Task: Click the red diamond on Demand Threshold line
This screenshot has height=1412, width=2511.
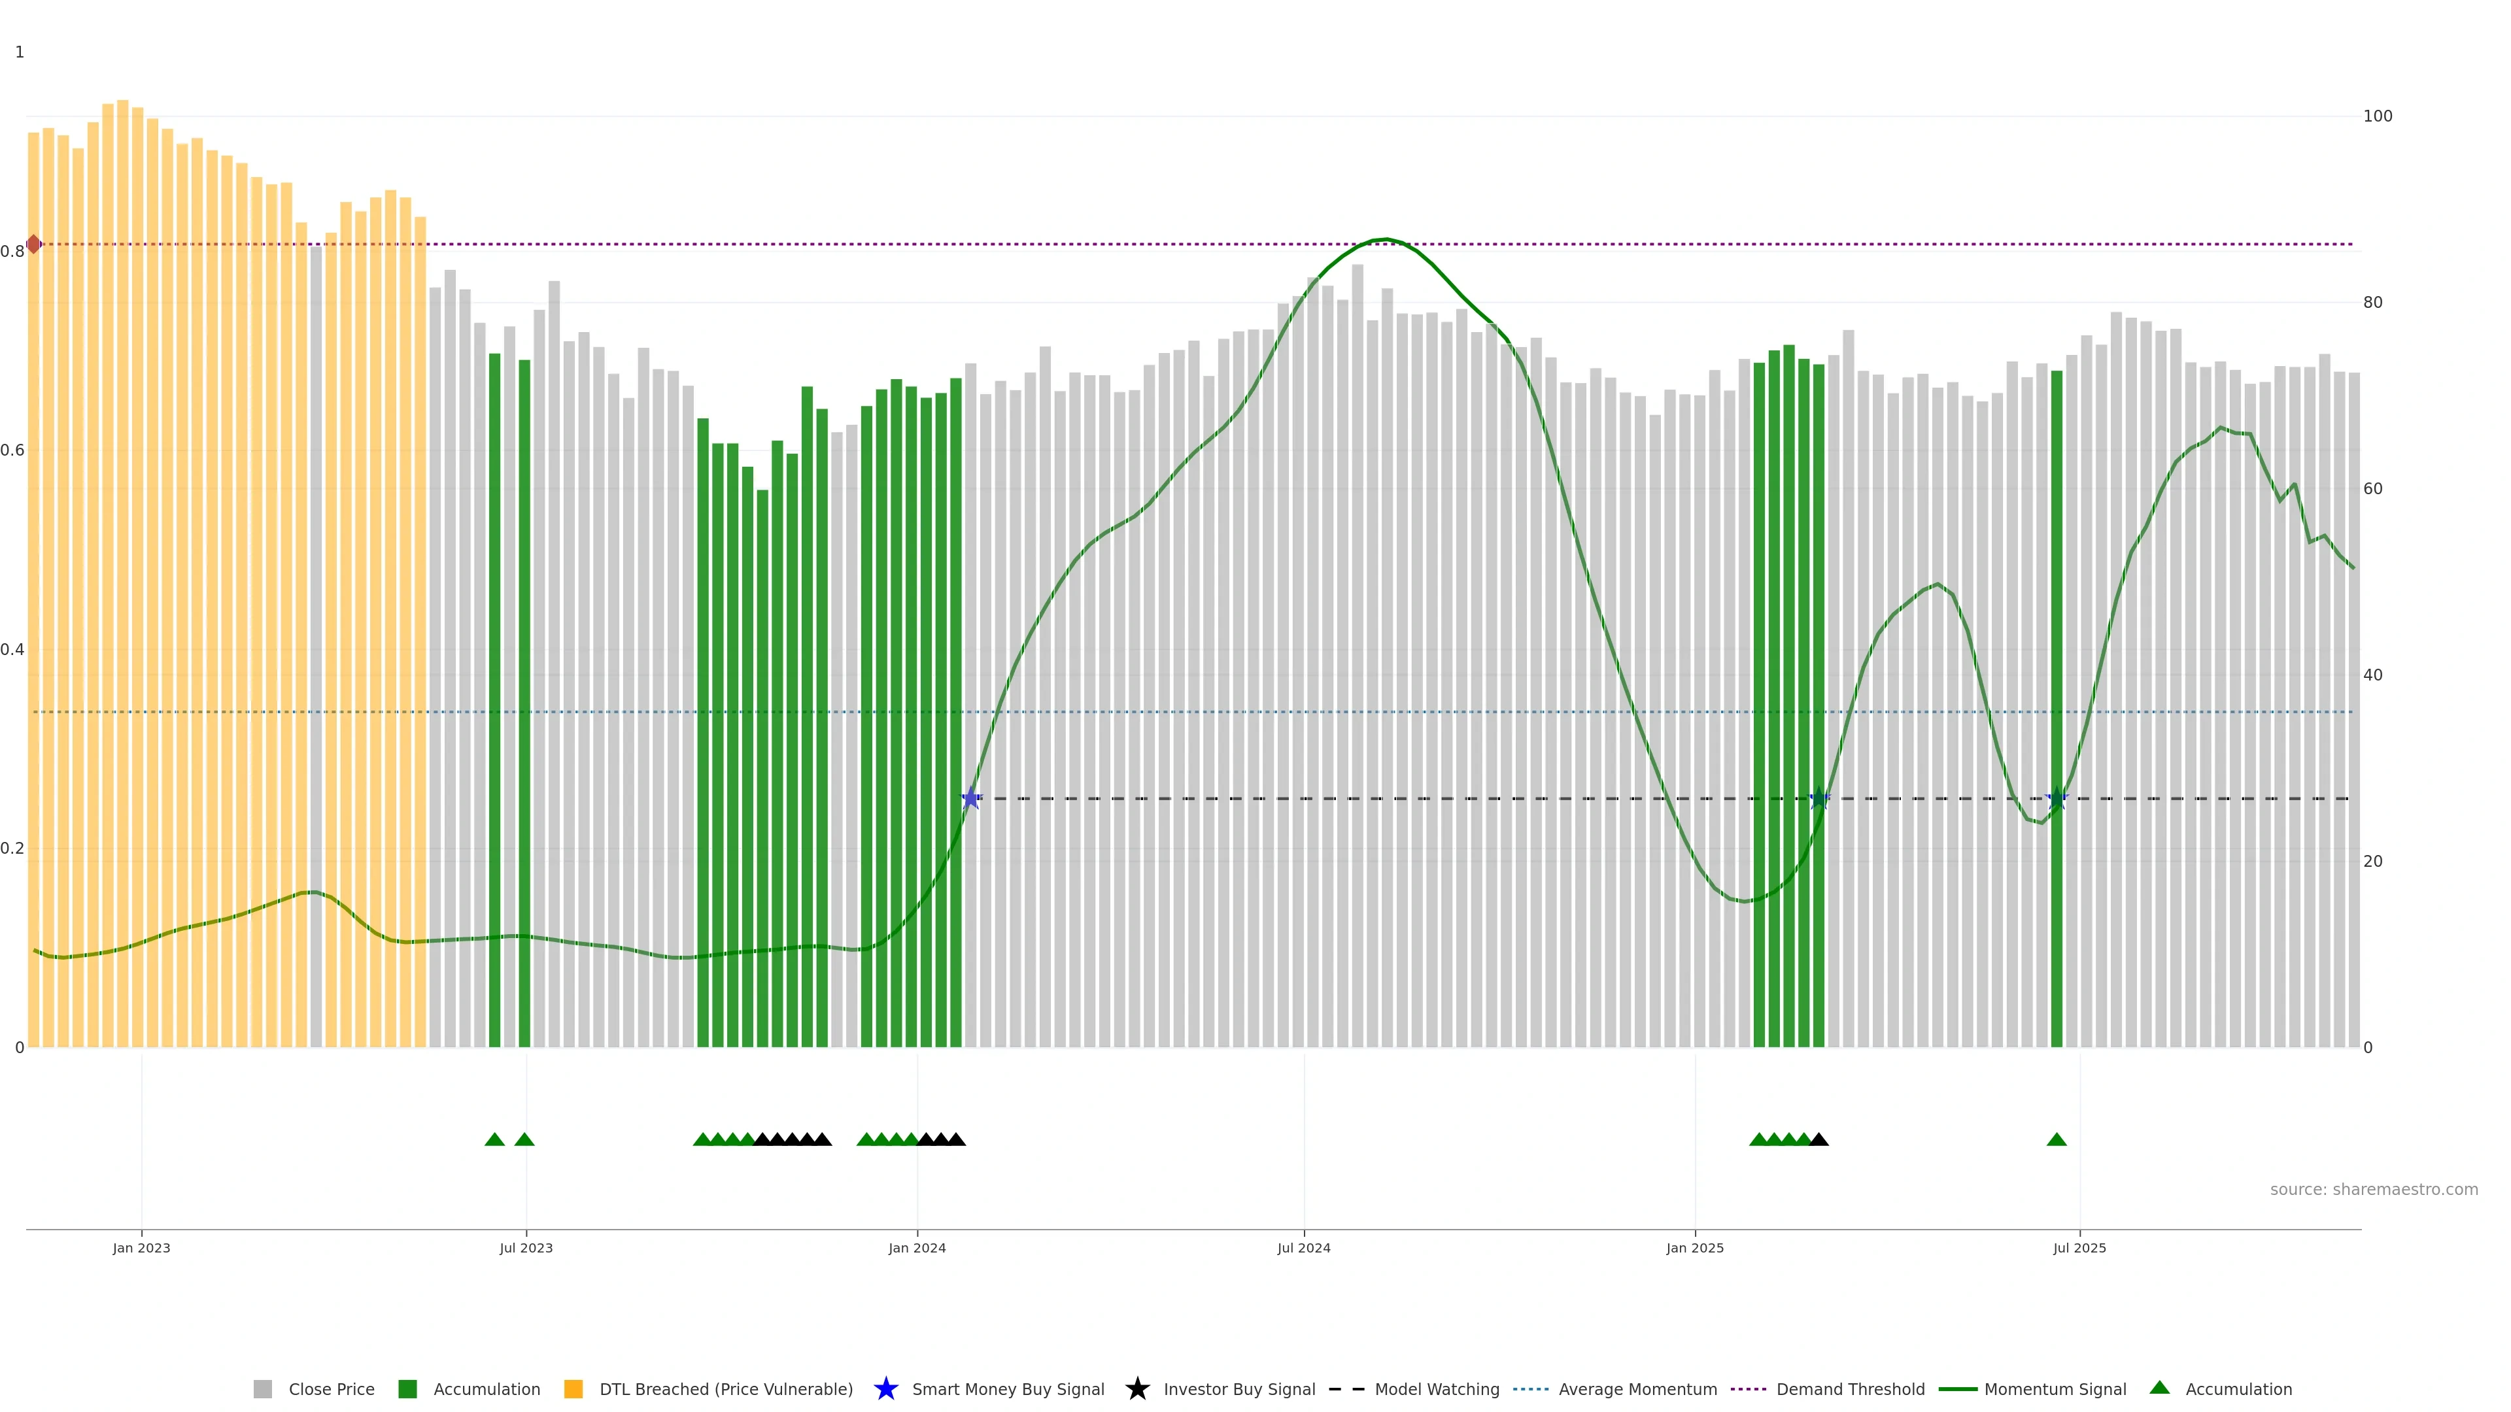Action: coord(34,244)
